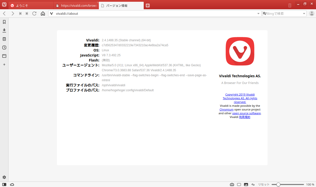
Task: Switch to the ようこそ tab
Action: (x=31, y=5)
